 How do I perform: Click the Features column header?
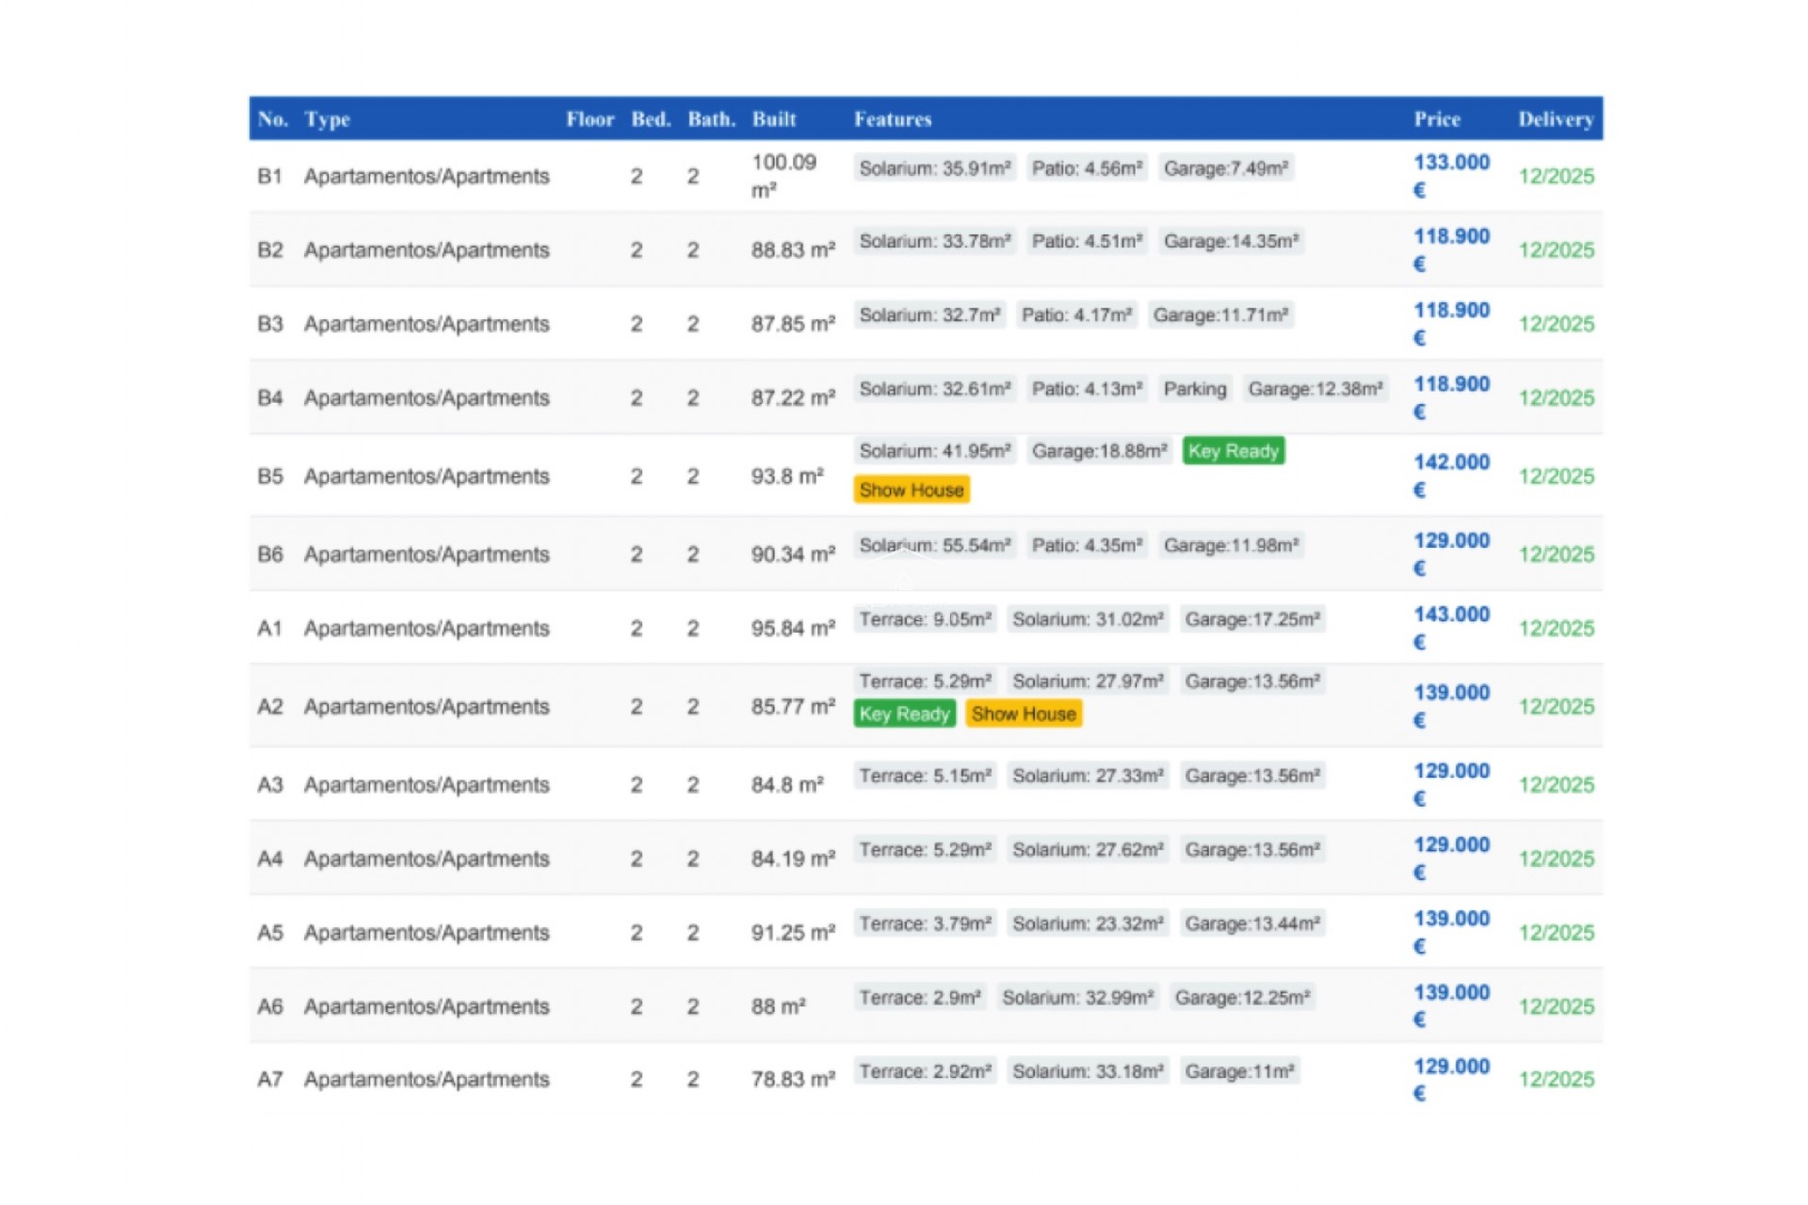tap(892, 120)
